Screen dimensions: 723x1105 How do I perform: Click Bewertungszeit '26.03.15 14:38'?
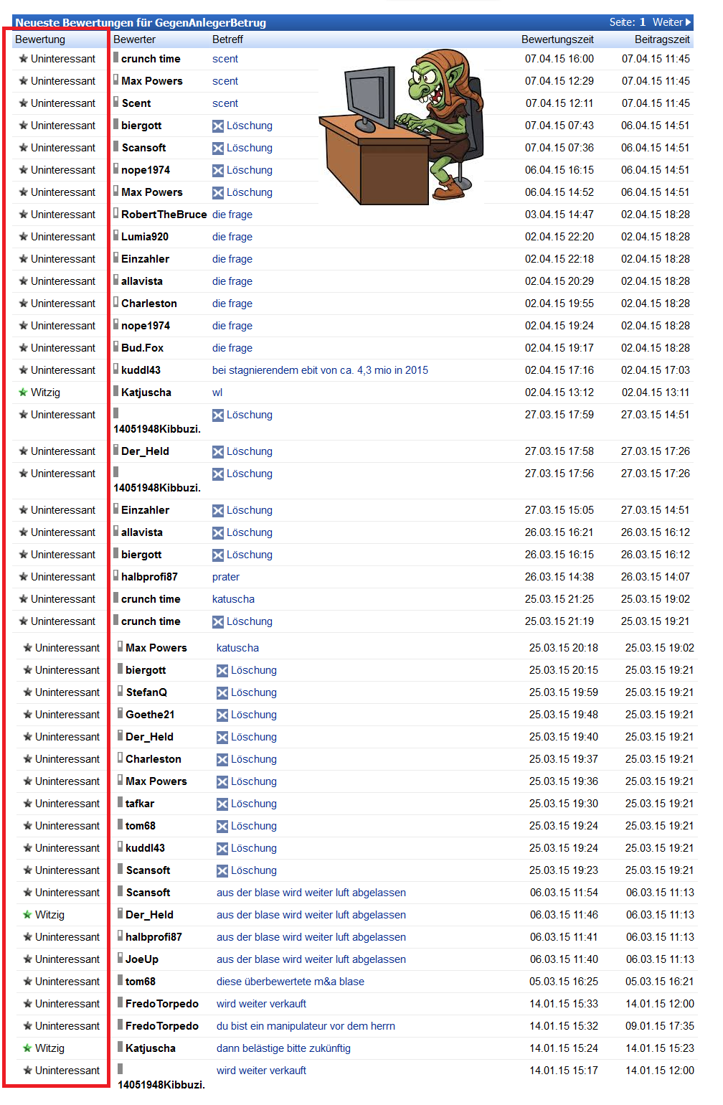click(x=559, y=577)
